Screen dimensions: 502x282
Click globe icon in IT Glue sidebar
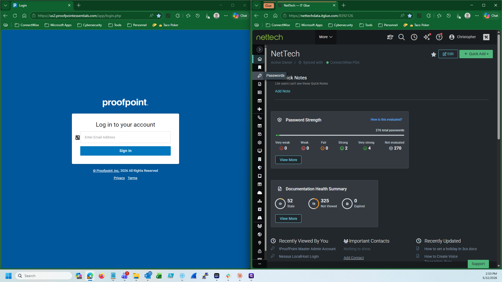[259, 234]
